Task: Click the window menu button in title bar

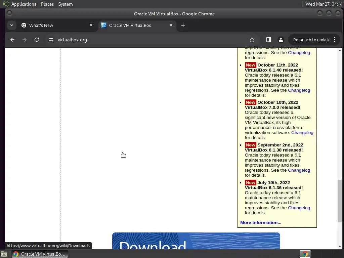Action: tap(9, 13)
